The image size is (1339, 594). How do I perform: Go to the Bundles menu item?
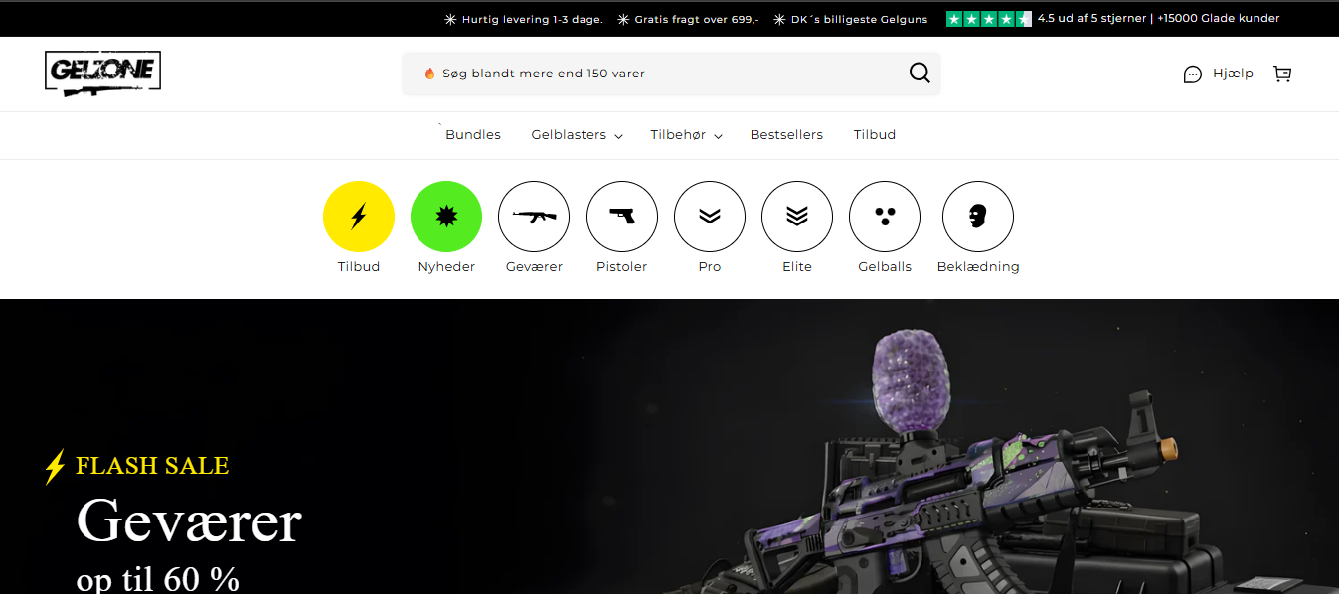473,135
